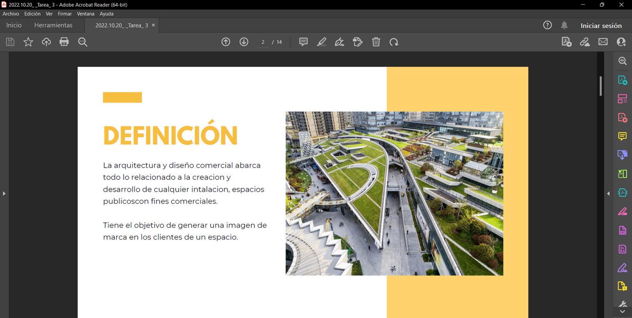
Task: Click the share with others person icon
Action: tap(621, 42)
